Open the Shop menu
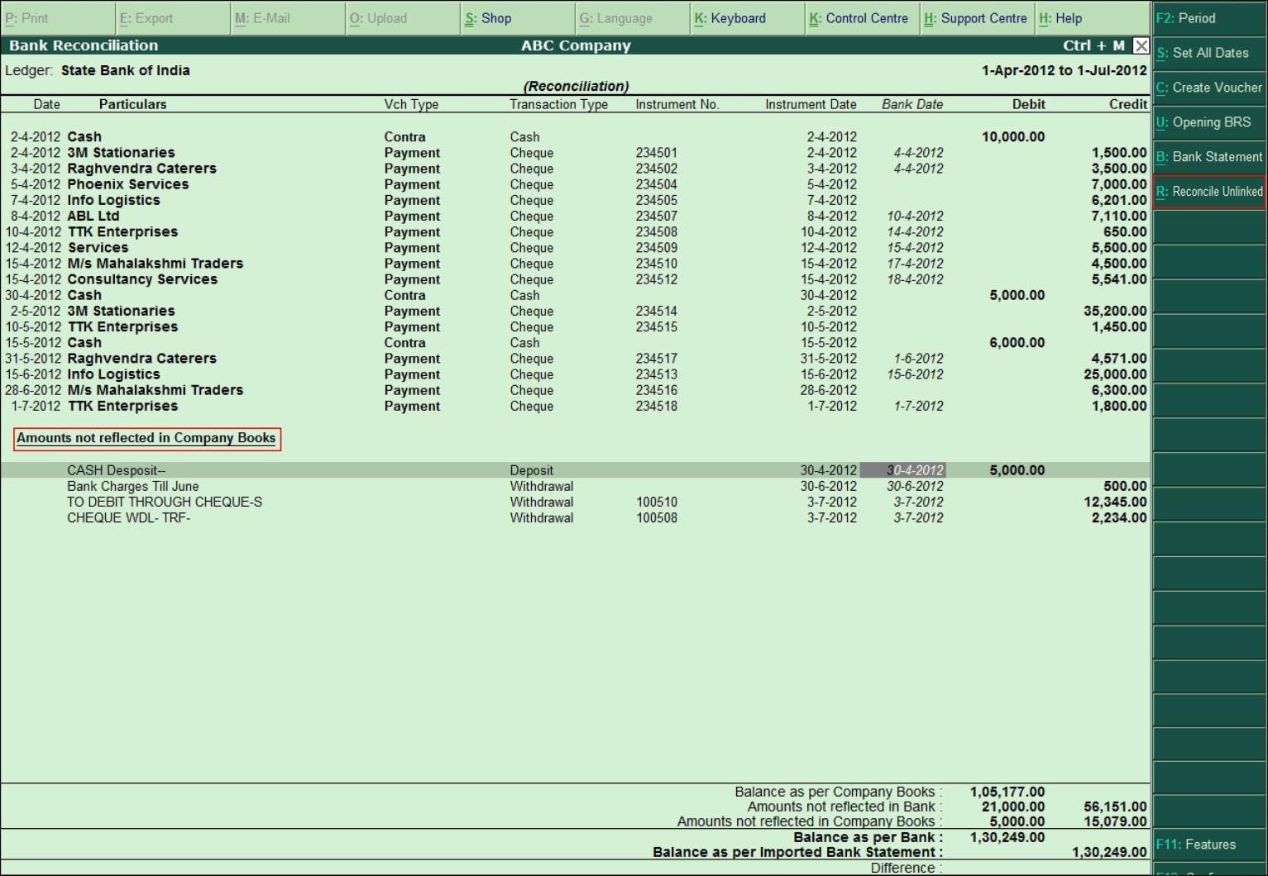The height and width of the screenshot is (876, 1268). tap(517, 18)
